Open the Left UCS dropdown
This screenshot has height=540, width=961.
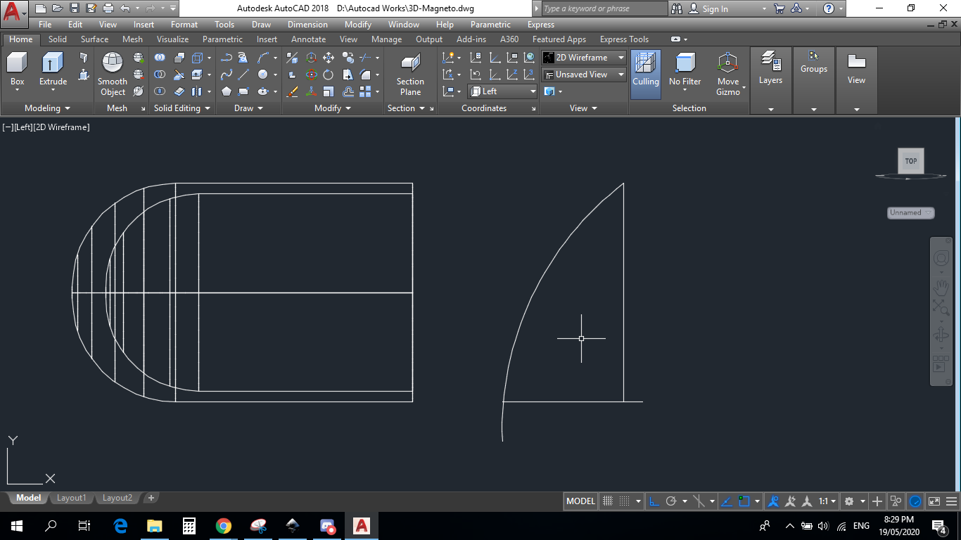pos(503,91)
